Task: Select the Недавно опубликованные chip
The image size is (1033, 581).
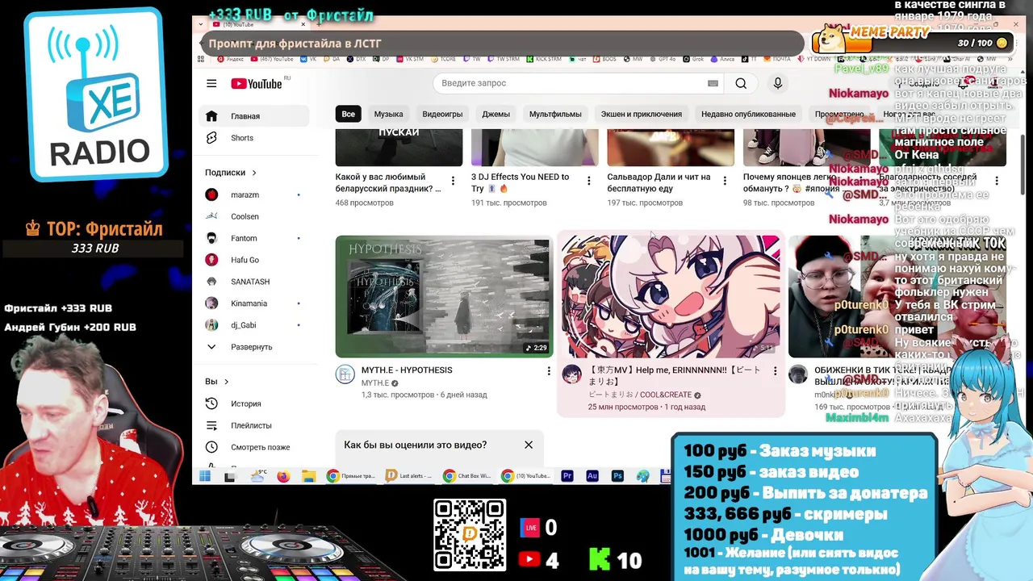Action: click(x=748, y=114)
